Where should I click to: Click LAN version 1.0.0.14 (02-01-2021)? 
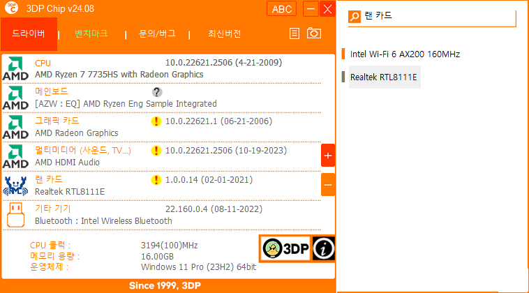(209, 180)
